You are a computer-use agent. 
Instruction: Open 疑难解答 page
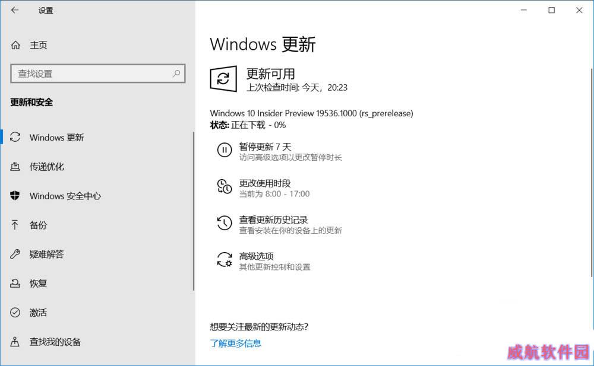(46, 254)
